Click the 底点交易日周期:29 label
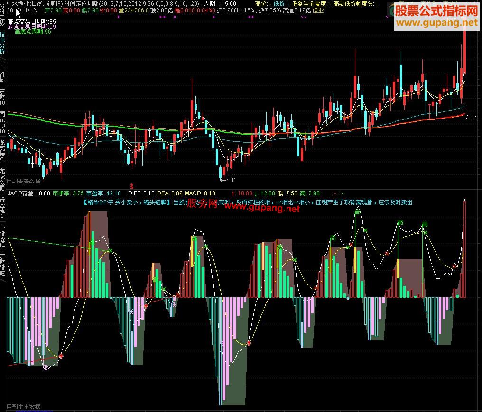482x412 pixels. coord(32,27)
